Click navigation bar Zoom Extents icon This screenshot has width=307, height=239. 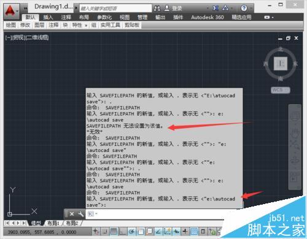(295, 144)
